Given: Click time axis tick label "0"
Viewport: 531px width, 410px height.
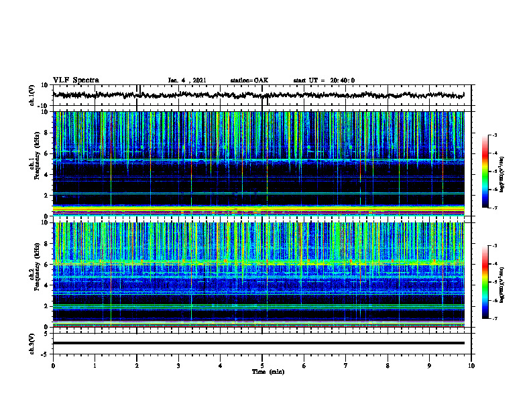Looking at the screenshot, I should pos(53,366).
